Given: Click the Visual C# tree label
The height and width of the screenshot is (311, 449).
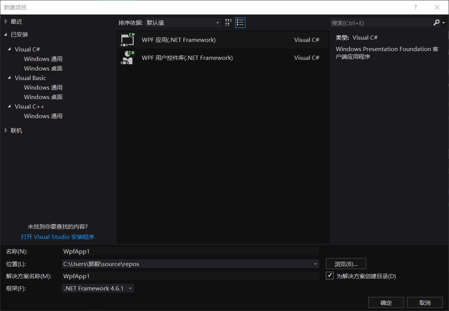Looking at the screenshot, I should 27,49.
